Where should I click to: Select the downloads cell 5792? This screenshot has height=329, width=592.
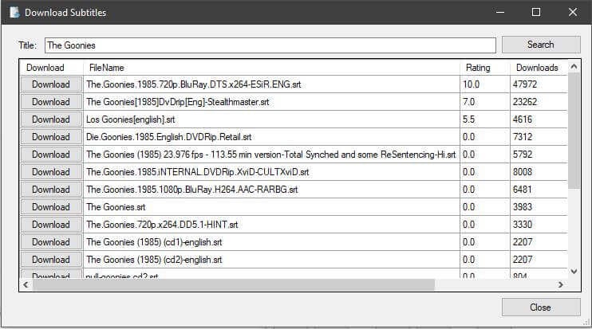pos(539,155)
